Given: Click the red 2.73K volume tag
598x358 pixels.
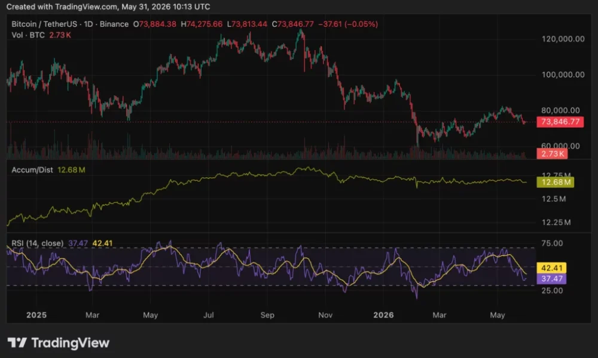Looking at the screenshot, I should pyautogui.click(x=552, y=154).
